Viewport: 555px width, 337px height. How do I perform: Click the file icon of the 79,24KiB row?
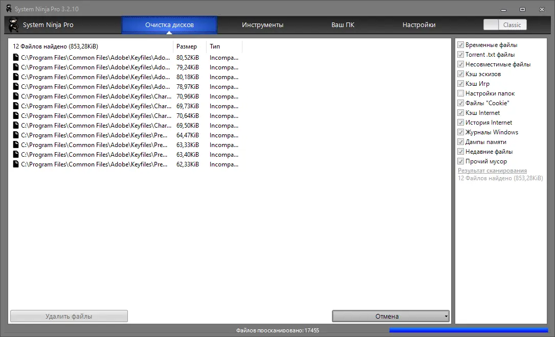pyautogui.click(x=15, y=67)
